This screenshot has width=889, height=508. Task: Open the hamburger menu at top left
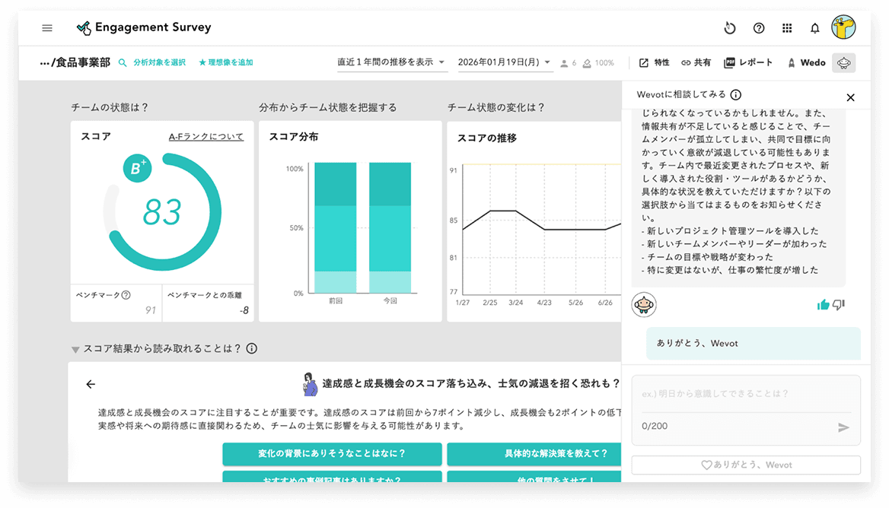coord(46,27)
